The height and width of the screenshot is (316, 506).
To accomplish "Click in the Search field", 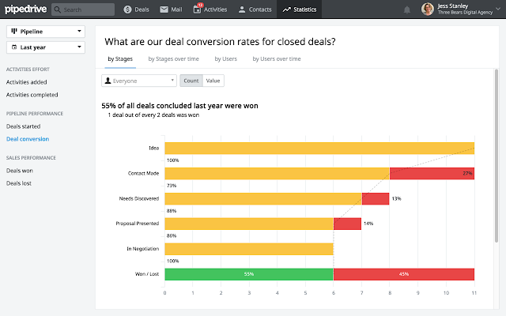I will point(83,9).
